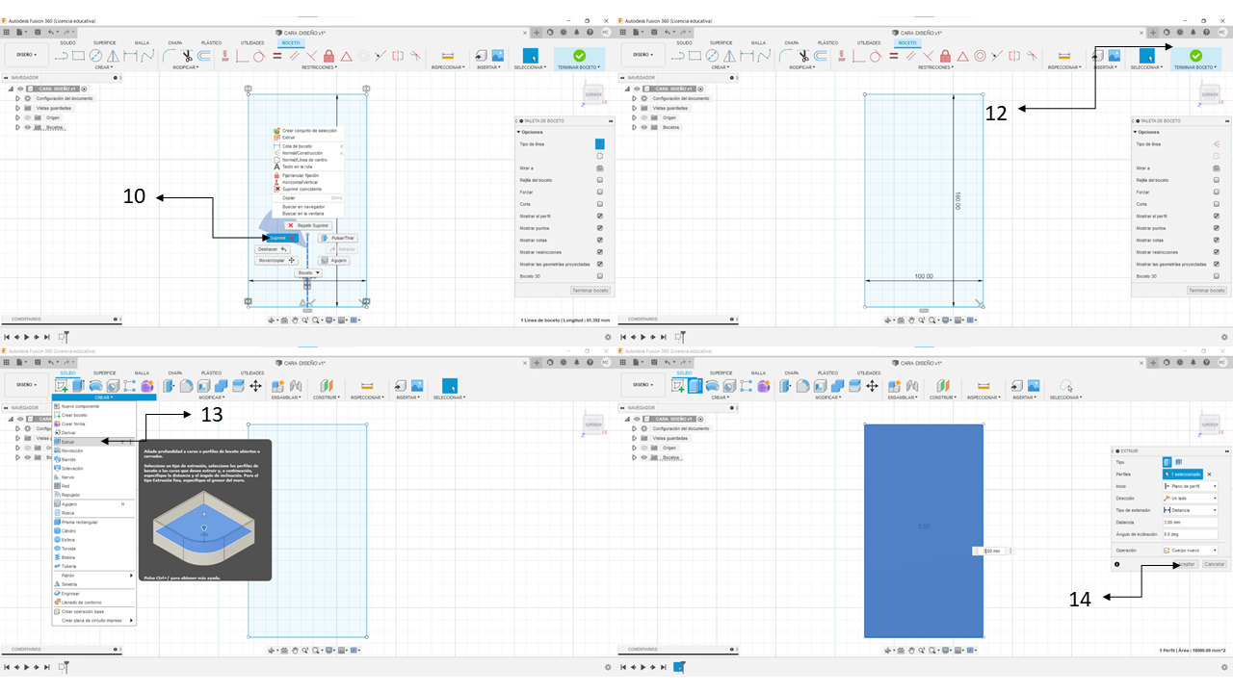This screenshot has height=693, width=1233.
Task: Select the Line tool in top-left window
Action: 61,56
